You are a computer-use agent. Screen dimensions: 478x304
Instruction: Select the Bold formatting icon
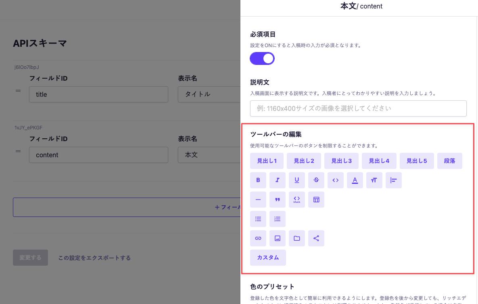(258, 180)
